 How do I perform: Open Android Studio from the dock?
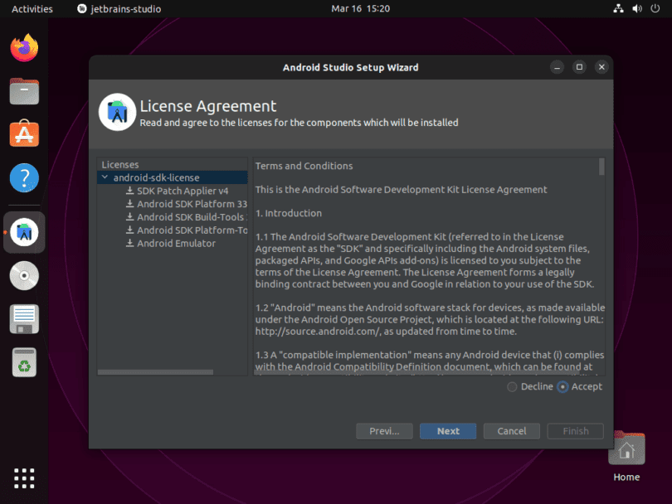24,232
